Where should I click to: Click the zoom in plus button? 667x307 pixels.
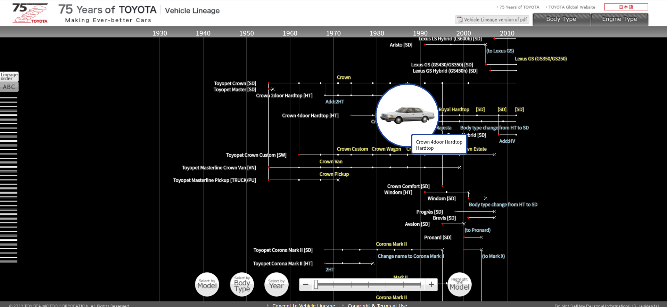431,284
